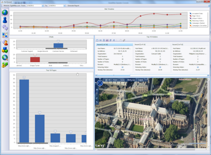This screenshot has height=155, width=211.
Task: Open the To date dropdown arrow
Action: coord(65,5)
